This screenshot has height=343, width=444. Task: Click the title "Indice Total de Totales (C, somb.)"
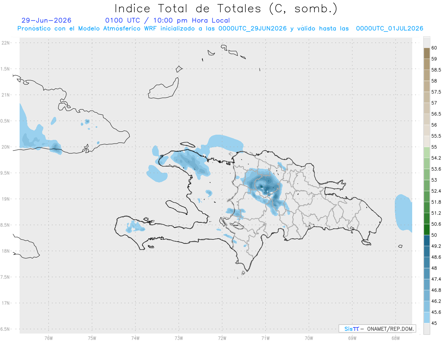(226, 8)
